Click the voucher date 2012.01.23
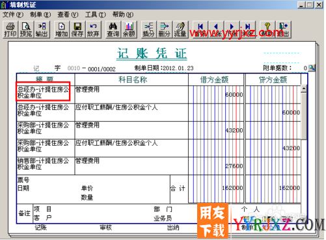Viewport: 326px width, 240px height. pyautogui.click(x=178, y=68)
